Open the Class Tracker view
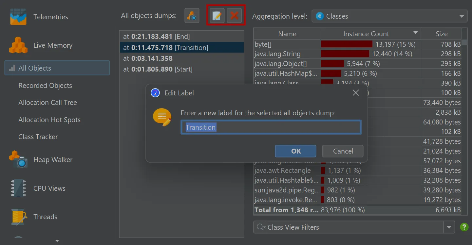Image resolution: width=472 pixels, height=245 pixels. (x=38, y=137)
